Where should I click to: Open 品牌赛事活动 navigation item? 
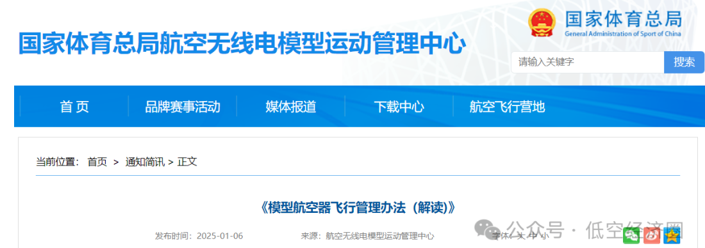tap(183, 107)
